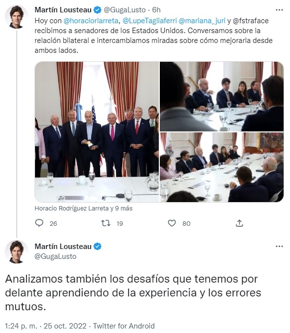Open the profile avatar of the second tweet
Image resolution: width=290 pixels, height=333 pixels.
[x=16, y=251]
